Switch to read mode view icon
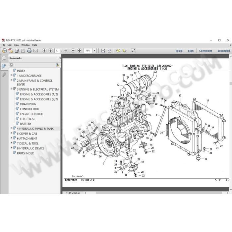 click(x=133, y=51)
